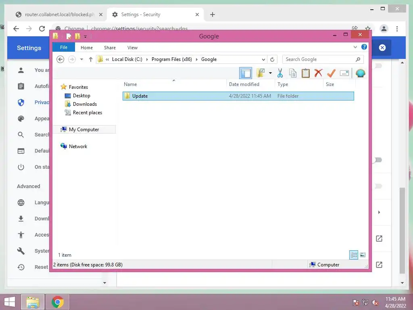The image size is (413, 310).
Task: Toggle the visible Chrome settings switch
Action: click(x=378, y=160)
